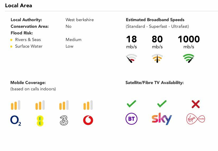Screen dimensions: 218x151
Task: Click the West berkshire local authority value
Action: pos(80,20)
